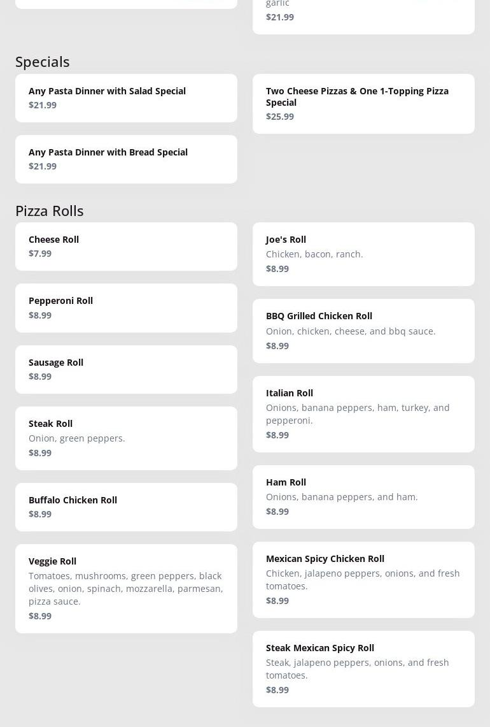This screenshot has width=490, height=727.
Task: Choose the Steak Mexican Spicy Roll
Action: (x=363, y=668)
